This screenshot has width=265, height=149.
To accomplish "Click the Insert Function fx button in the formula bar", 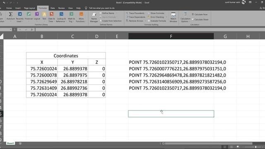I will (x=32, y=29).
